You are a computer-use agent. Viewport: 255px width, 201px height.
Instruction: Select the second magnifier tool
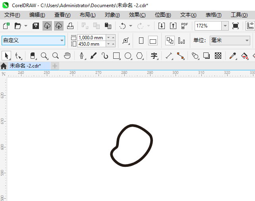pyautogui.click(x=56, y=56)
